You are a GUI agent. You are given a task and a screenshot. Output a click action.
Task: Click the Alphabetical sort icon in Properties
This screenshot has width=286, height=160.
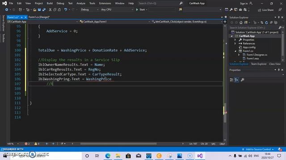point(236,80)
